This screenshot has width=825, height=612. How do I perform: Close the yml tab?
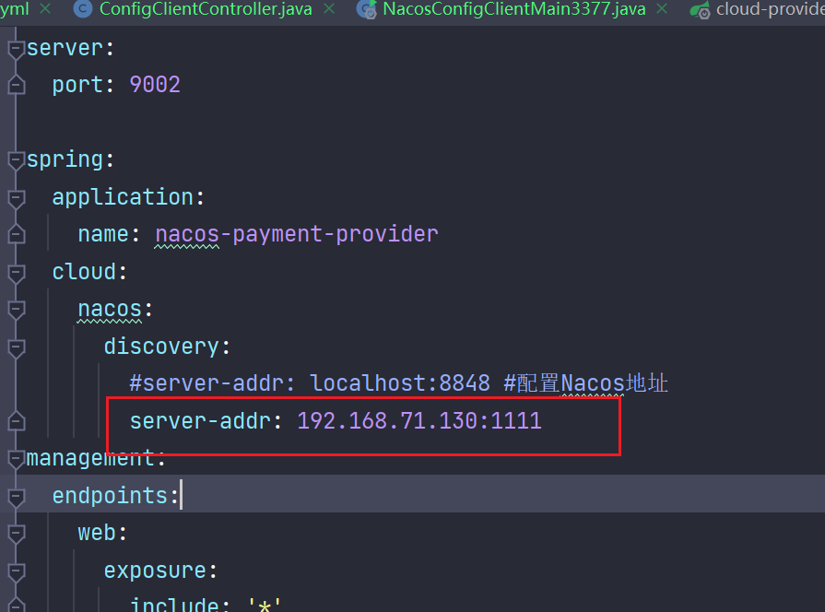coord(45,9)
